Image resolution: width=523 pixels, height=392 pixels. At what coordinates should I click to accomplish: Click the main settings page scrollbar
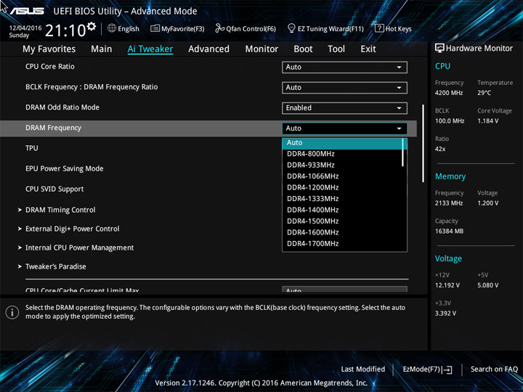click(423, 143)
